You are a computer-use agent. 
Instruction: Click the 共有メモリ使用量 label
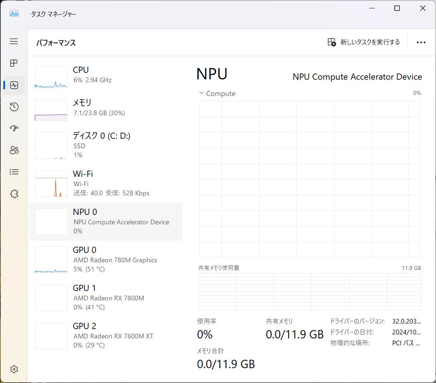tap(219, 268)
